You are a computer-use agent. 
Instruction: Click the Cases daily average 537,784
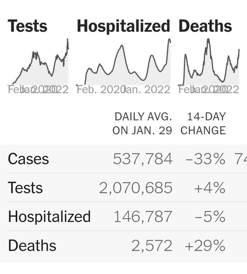point(143,159)
